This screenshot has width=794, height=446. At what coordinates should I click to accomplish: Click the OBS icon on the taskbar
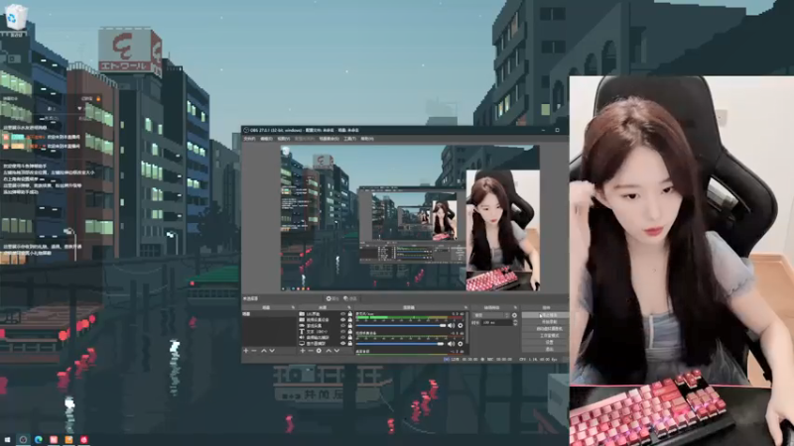tap(23, 440)
